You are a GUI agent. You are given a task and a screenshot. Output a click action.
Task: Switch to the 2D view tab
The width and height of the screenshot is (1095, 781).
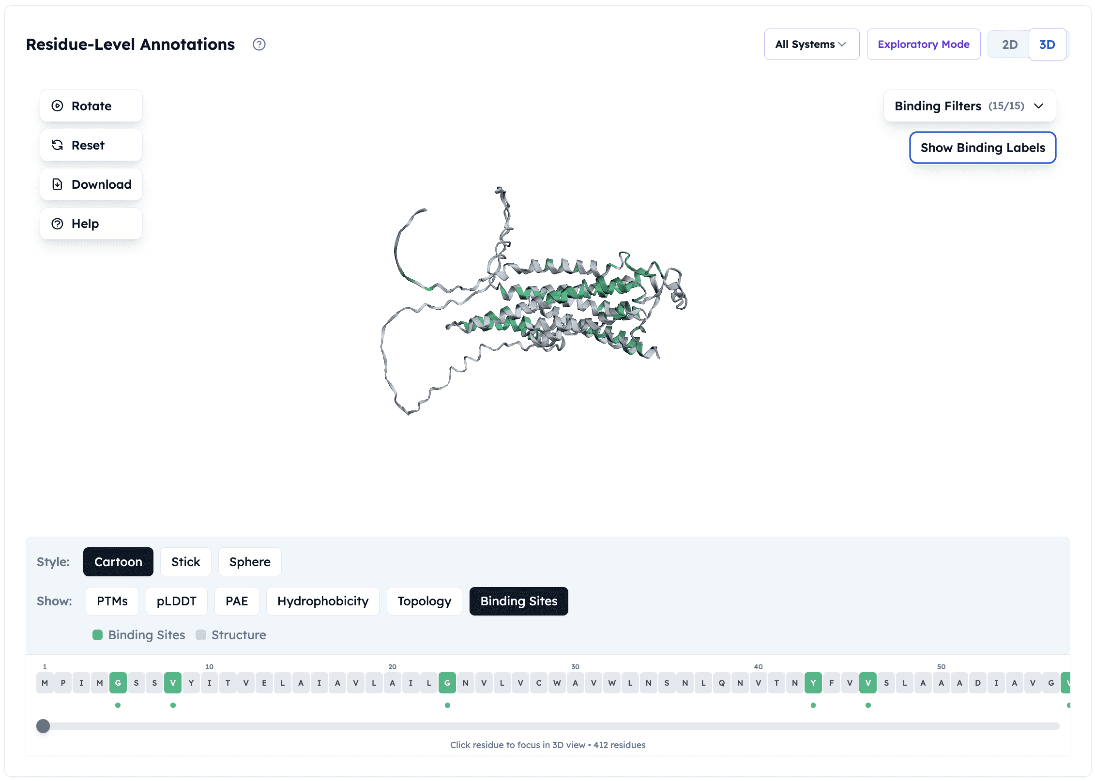tap(1010, 44)
